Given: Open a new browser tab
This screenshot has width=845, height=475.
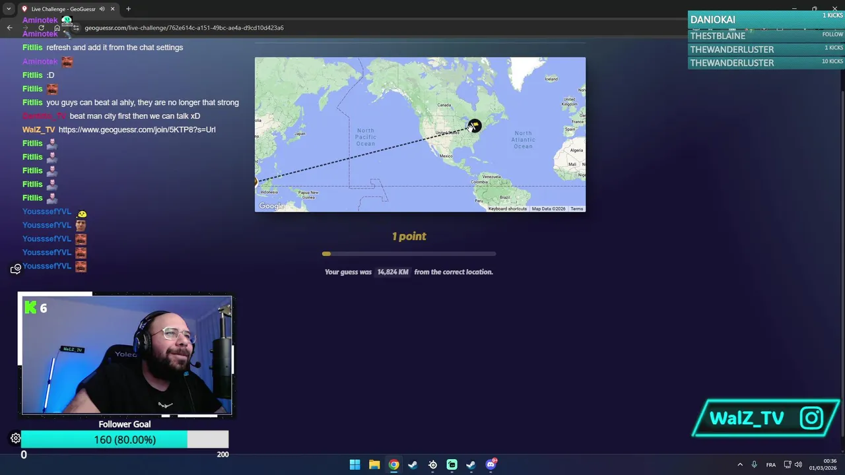Looking at the screenshot, I should tap(128, 9).
